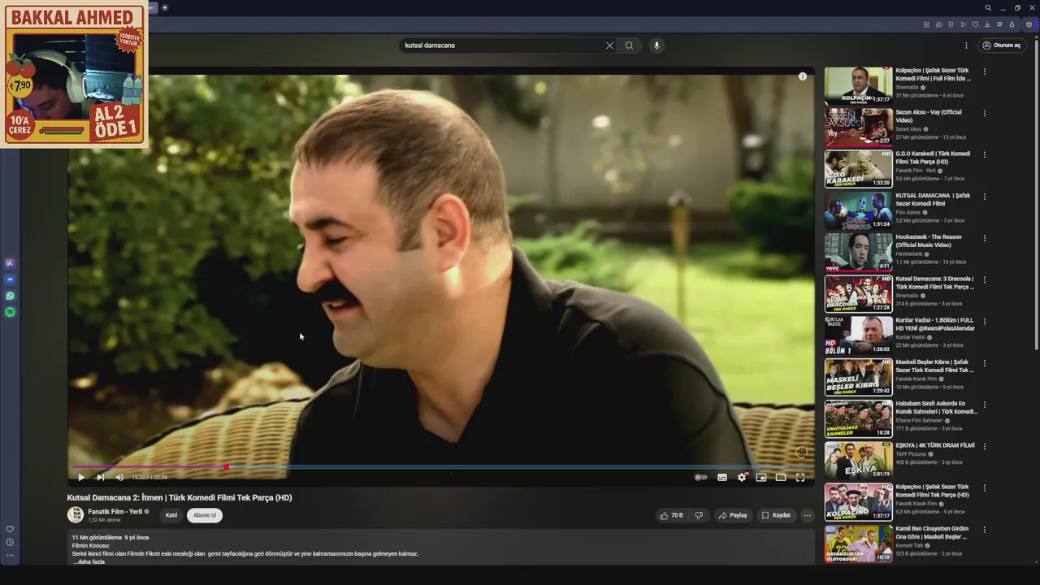Open the ad blocker shield icon
Image resolution: width=1040 pixels, height=585 pixels.
pyautogui.click(x=951, y=24)
